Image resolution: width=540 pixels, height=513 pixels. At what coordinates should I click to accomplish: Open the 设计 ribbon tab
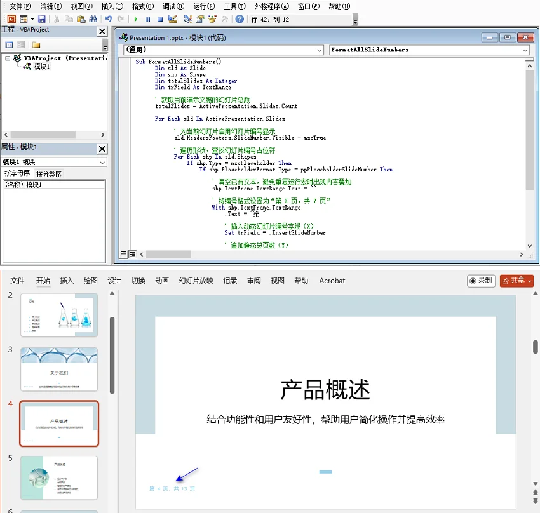tap(114, 281)
